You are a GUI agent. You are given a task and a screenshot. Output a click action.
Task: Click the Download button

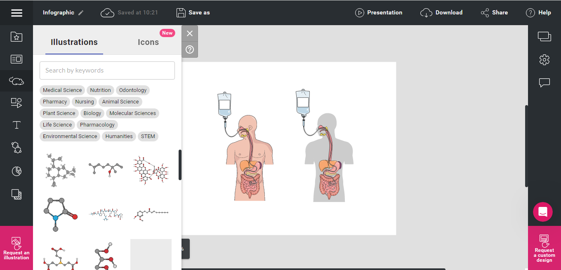(x=441, y=12)
